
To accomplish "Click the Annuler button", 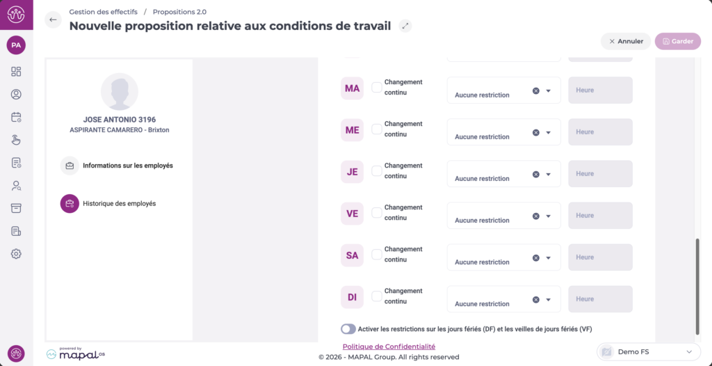I will click(626, 41).
